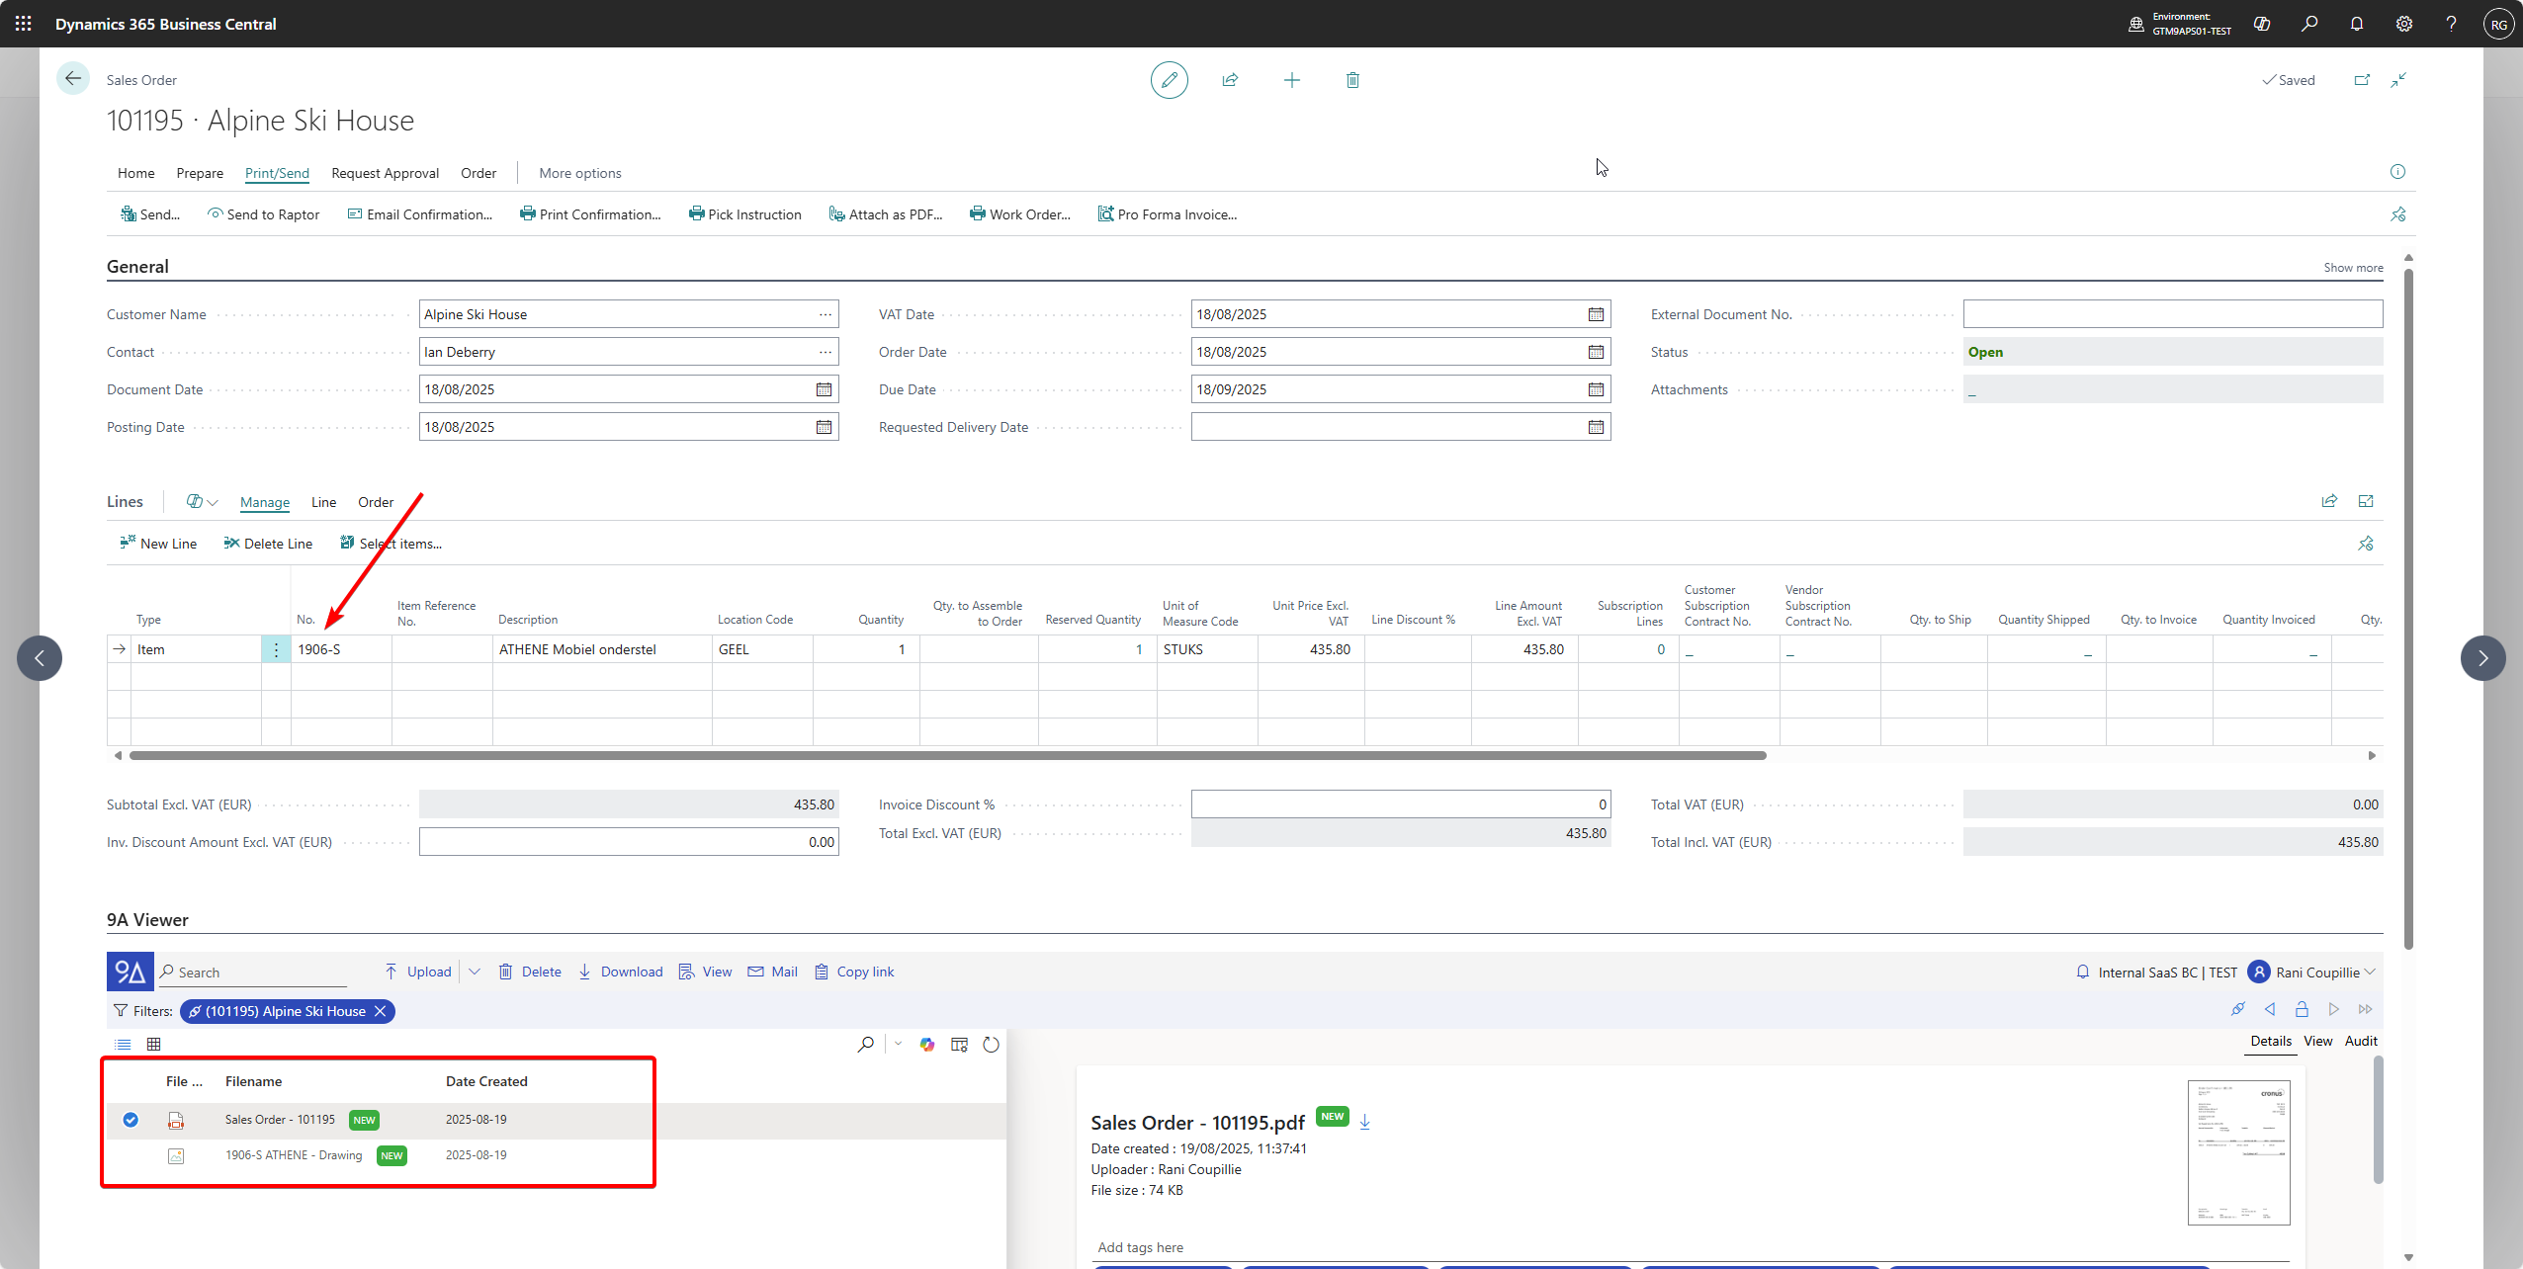Click Show more in General section

tap(2353, 268)
